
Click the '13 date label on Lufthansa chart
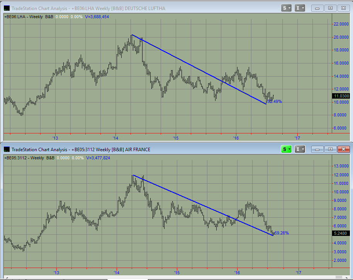[x=55, y=138]
